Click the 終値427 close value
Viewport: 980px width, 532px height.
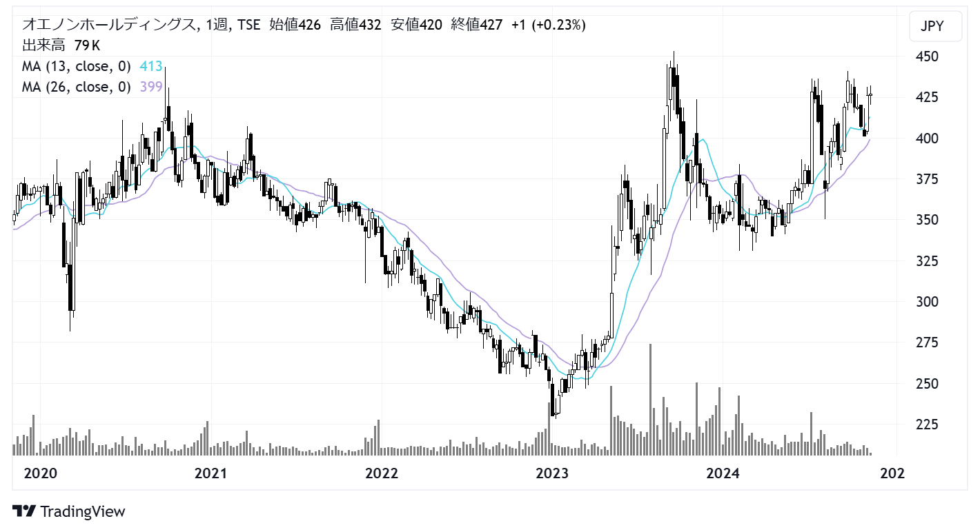[x=476, y=25]
